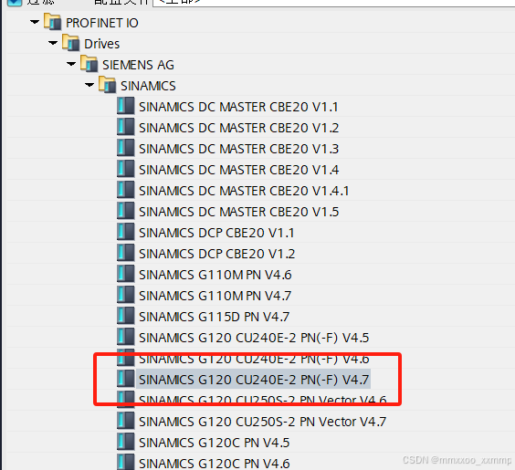Toggle the filter checkbox at top left

coord(15,3)
